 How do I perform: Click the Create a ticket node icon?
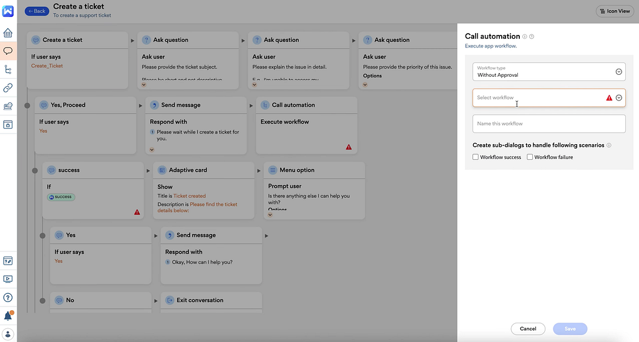point(36,40)
